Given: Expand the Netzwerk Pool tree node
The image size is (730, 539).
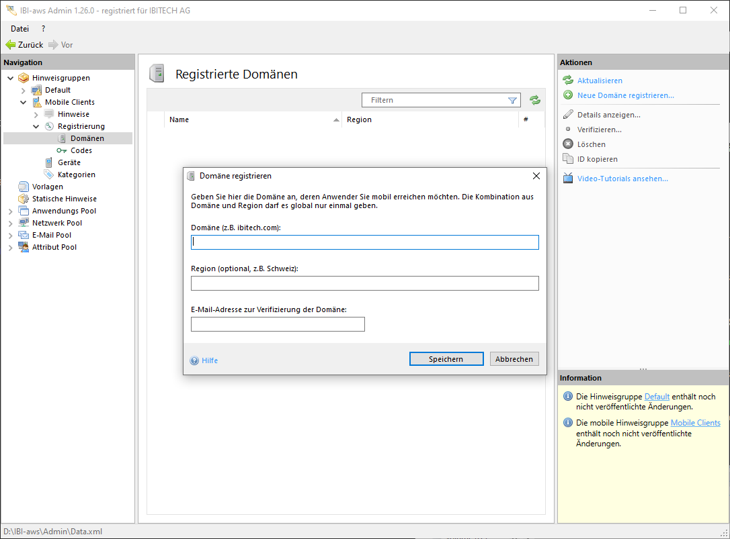Looking at the screenshot, I should pyautogui.click(x=11, y=223).
